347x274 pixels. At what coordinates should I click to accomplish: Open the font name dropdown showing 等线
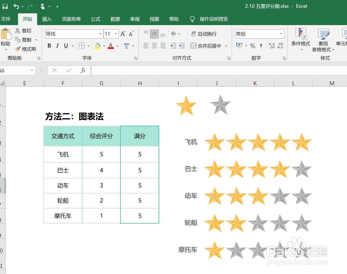pyautogui.click(x=101, y=34)
